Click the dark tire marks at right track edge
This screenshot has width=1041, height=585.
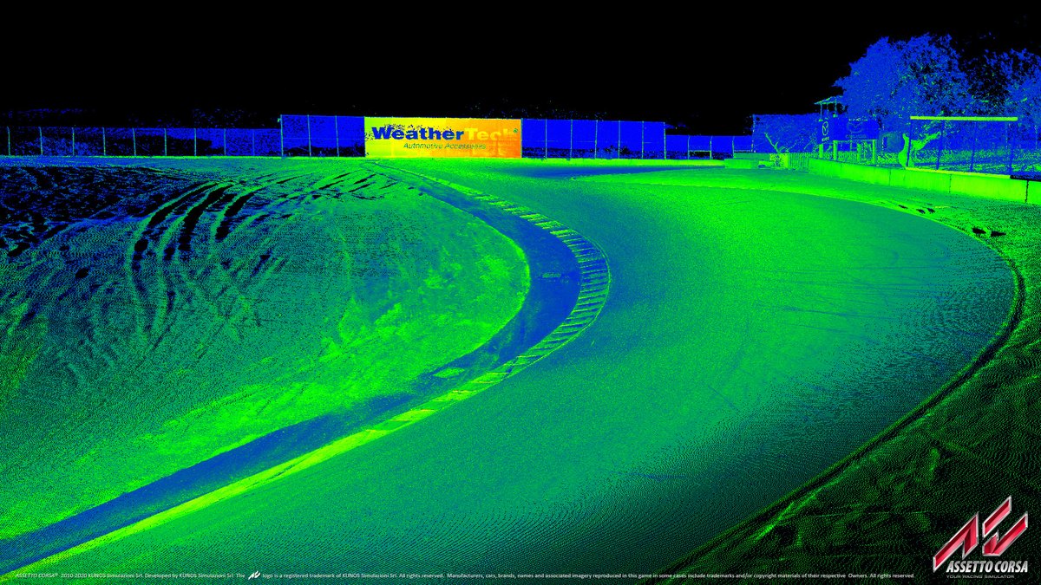click(x=979, y=231)
